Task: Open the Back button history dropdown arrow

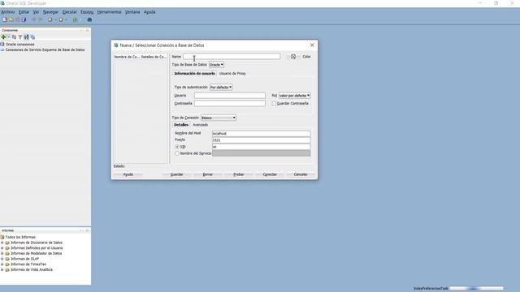Action: tap(55, 19)
